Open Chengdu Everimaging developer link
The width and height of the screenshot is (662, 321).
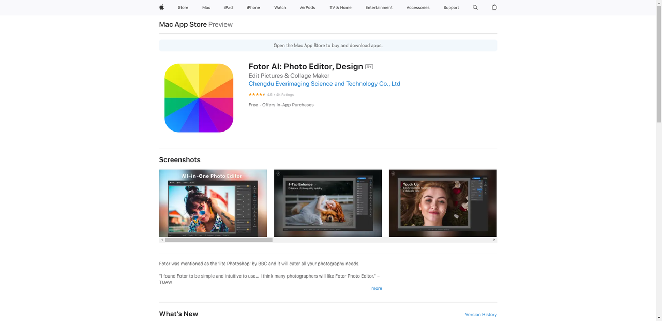coord(324,84)
